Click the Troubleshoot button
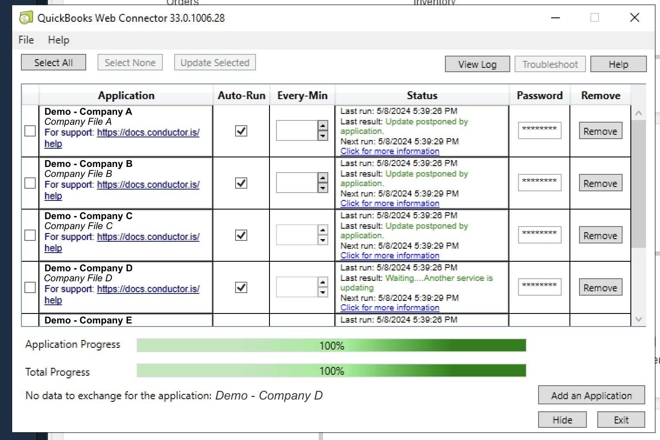The image size is (660, 440). pos(550,64)
